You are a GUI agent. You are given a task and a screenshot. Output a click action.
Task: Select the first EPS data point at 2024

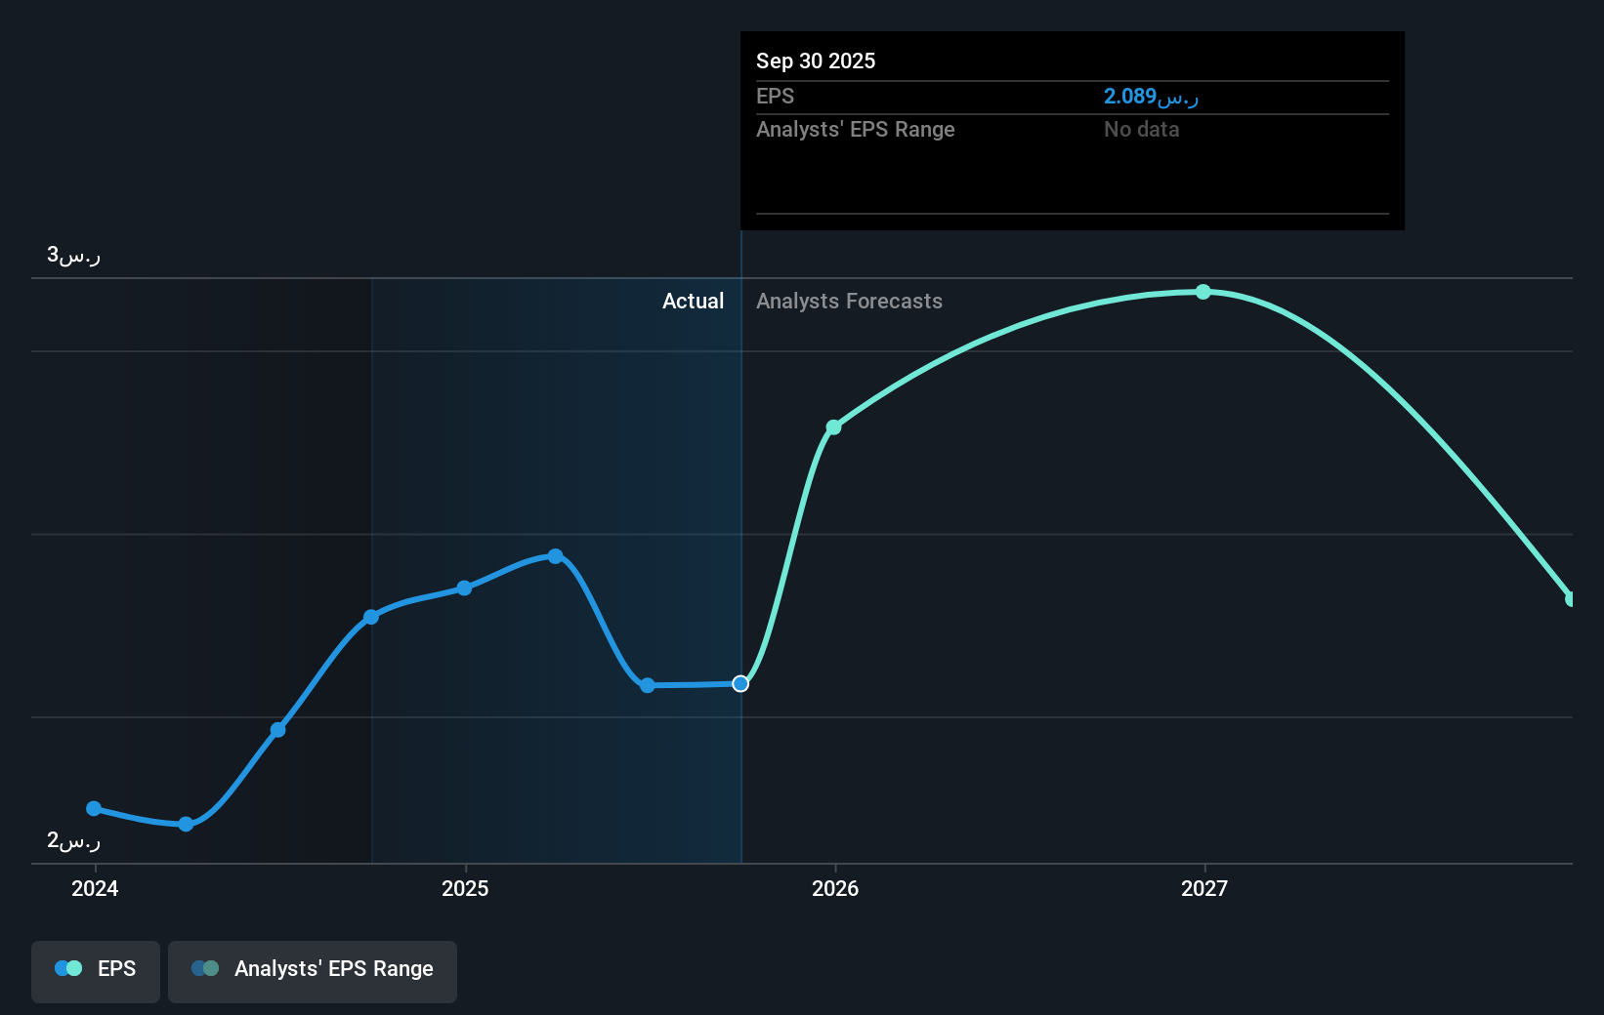tap(93, 808)
